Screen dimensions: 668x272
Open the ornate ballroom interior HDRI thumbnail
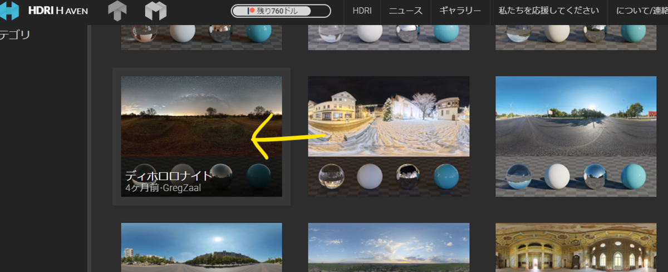[x=576, y=248]
